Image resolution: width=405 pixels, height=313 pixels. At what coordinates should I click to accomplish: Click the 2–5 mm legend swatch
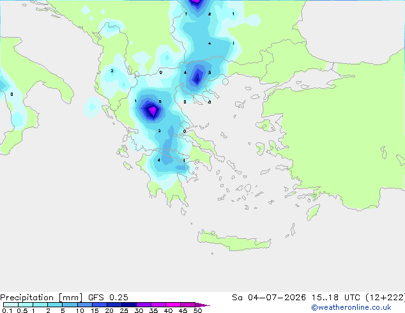[55, 305]
